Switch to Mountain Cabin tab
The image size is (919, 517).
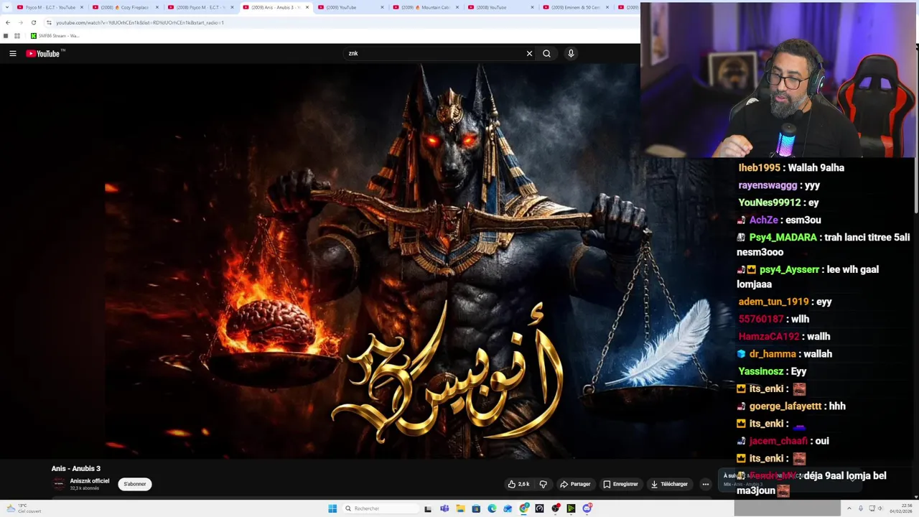pyautogui.click(x=427, y=7)
